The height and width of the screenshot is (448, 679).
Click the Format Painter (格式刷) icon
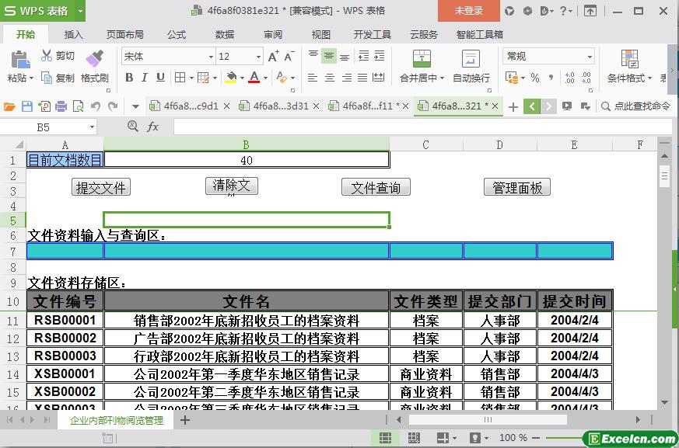point(94,60)
